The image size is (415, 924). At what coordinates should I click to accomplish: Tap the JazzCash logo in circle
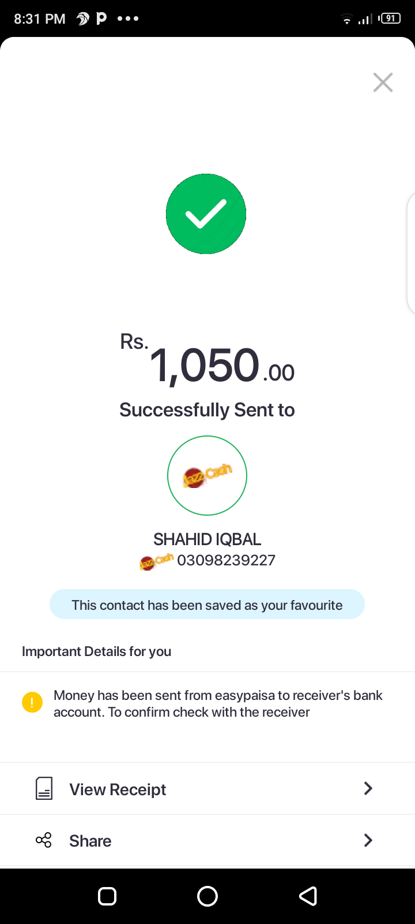(207, 475)
